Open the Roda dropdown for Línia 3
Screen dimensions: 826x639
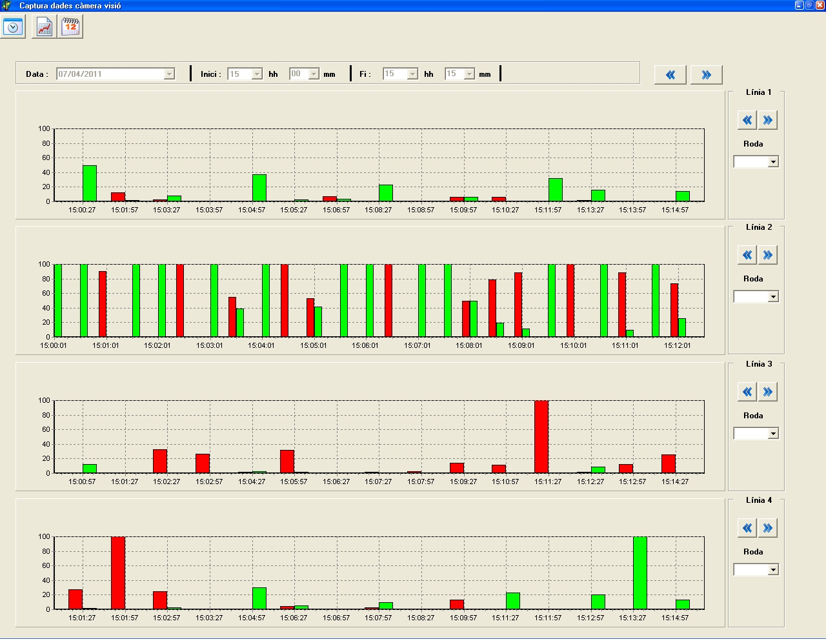773,434
